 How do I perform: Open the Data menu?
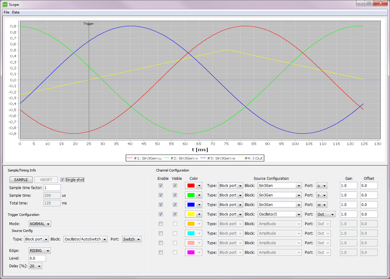point(16,12)
